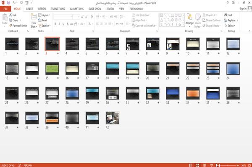Click Convert to SmartArt
The image size is (252, 167).
coord(144,26)
